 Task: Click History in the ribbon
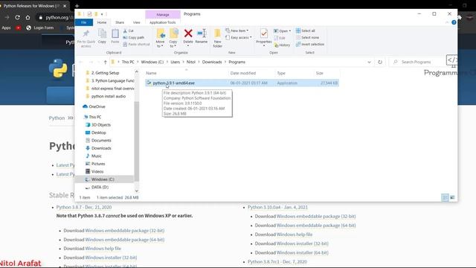282,45
